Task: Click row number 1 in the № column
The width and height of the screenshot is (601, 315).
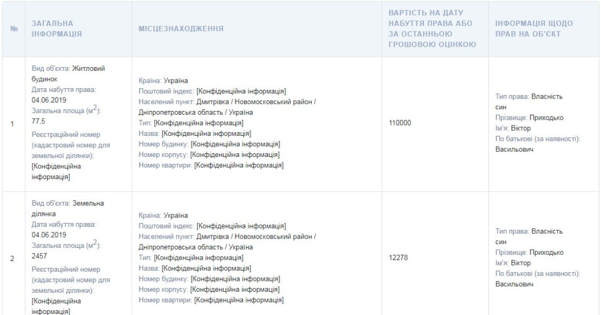Action: coord(12,124)
